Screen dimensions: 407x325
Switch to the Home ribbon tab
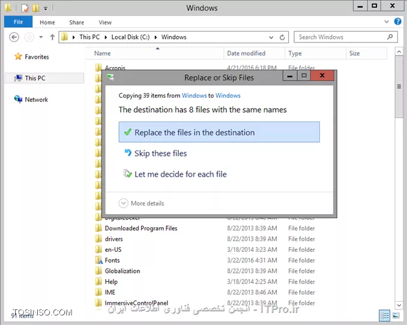point(47,22)
